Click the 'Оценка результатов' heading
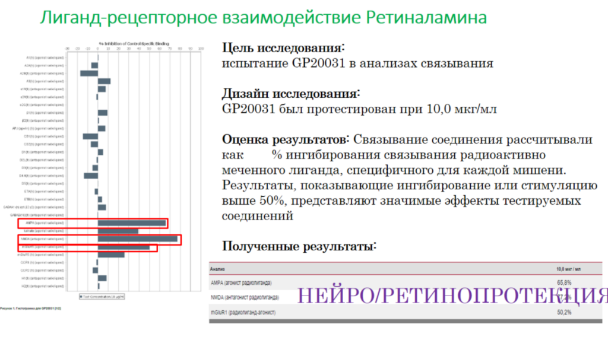608x340 pixels. click(285, 140)
